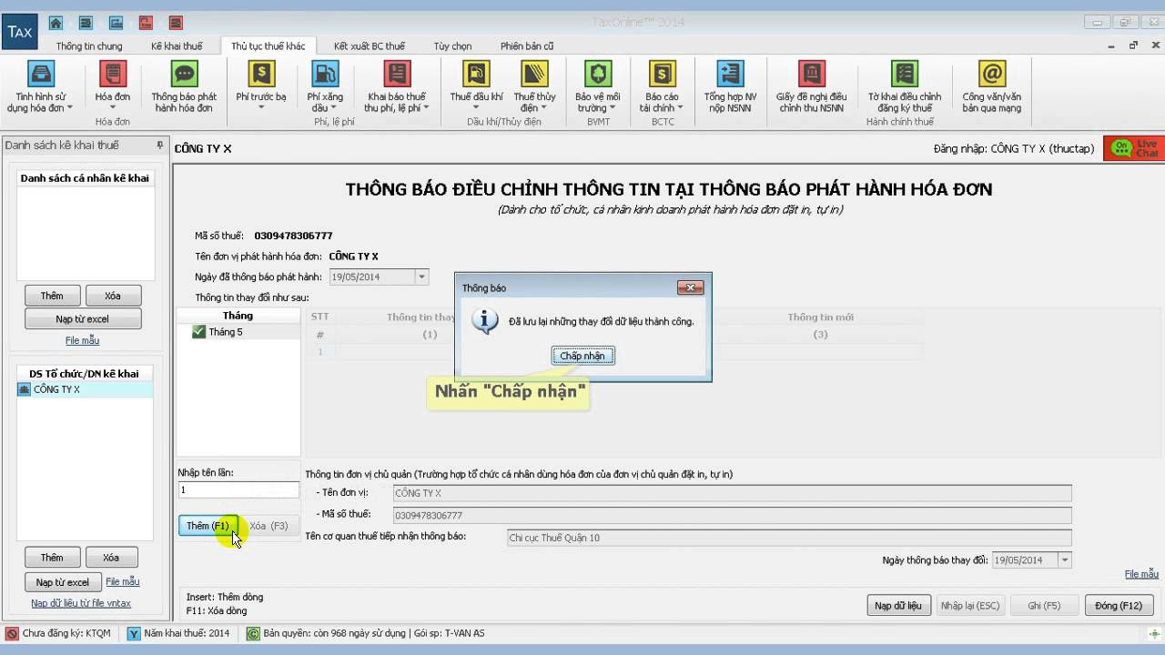Click Thông báo phát hành hóa đơn icon

(x=184, y=74)
